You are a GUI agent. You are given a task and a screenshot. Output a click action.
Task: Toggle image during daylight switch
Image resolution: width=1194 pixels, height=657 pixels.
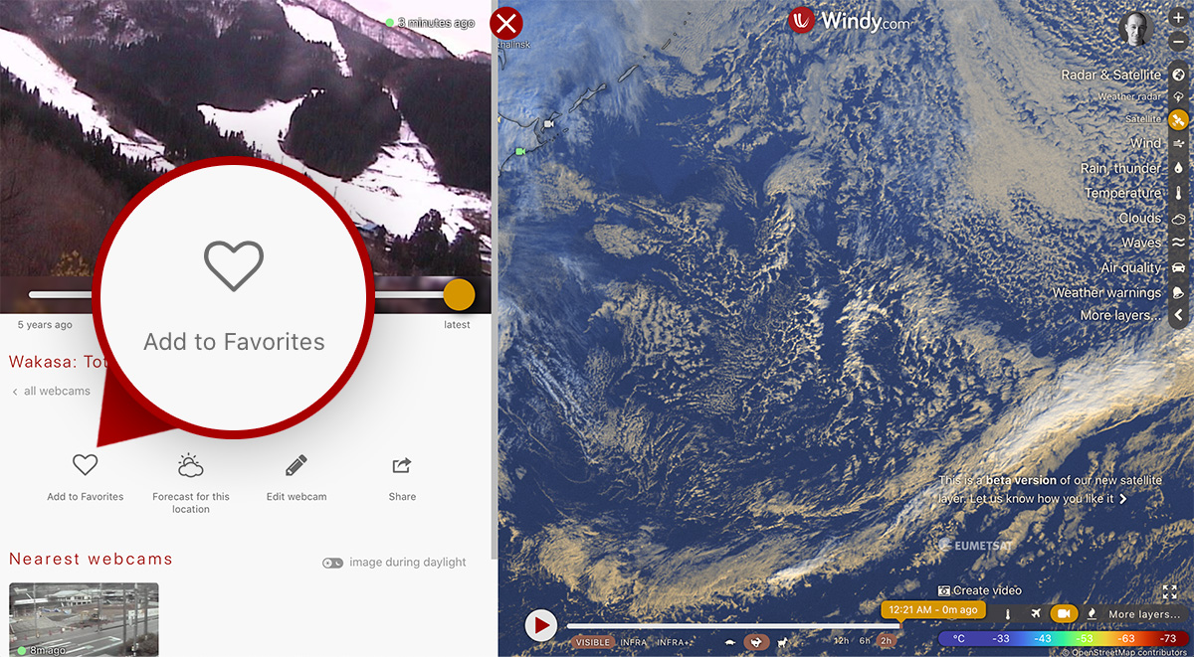pyautogui.click(x=332, y=563)
